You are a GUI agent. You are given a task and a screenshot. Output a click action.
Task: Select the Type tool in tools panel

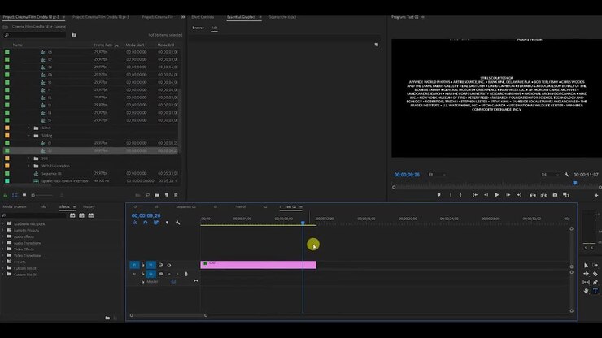(595, 291)
